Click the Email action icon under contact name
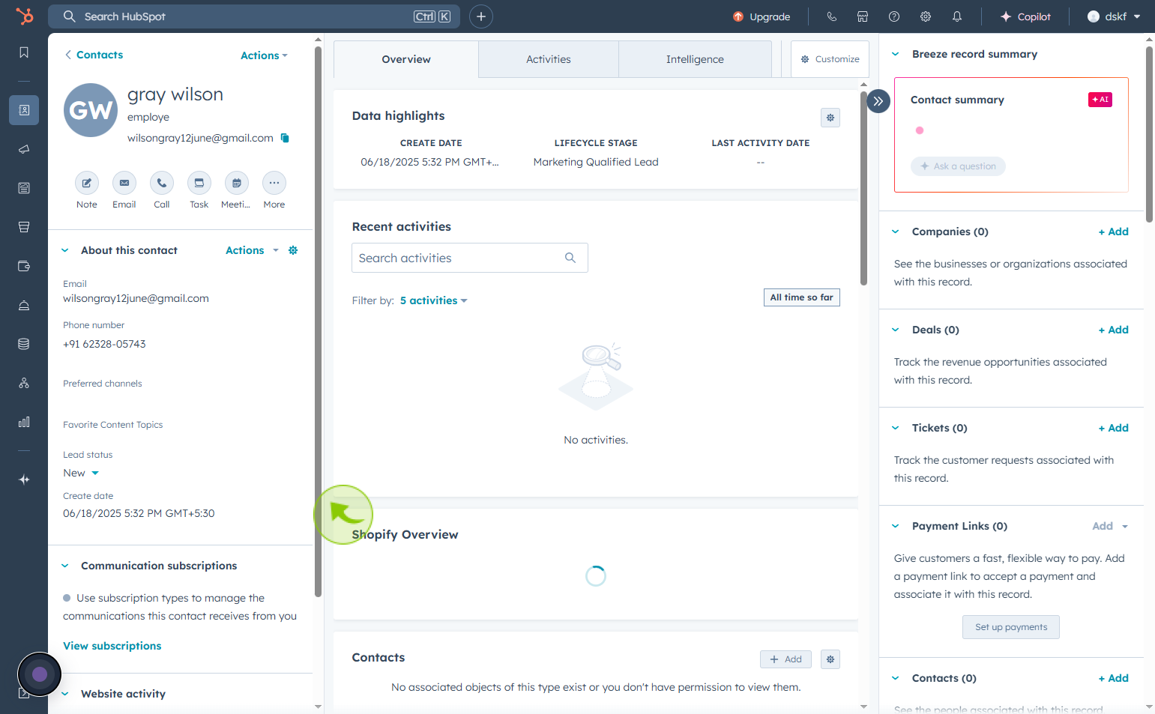 point(124,183)
